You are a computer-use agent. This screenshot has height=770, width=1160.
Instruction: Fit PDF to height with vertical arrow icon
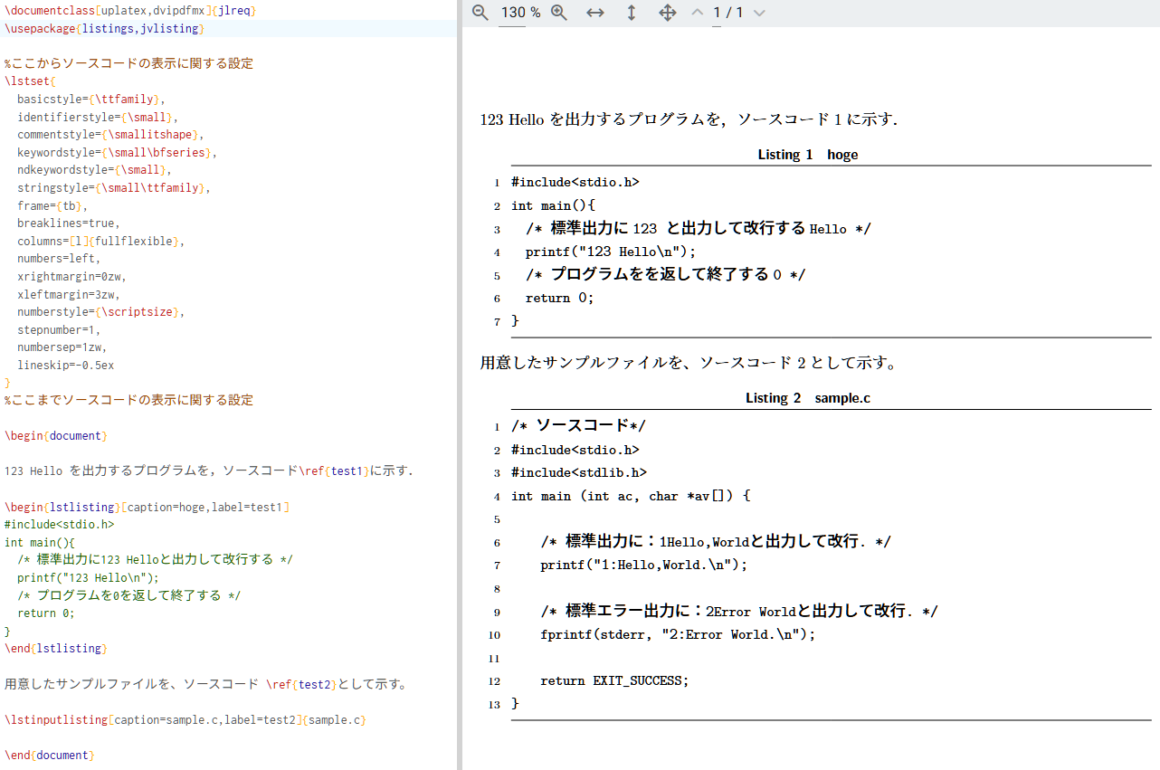[x=632, y=13]
